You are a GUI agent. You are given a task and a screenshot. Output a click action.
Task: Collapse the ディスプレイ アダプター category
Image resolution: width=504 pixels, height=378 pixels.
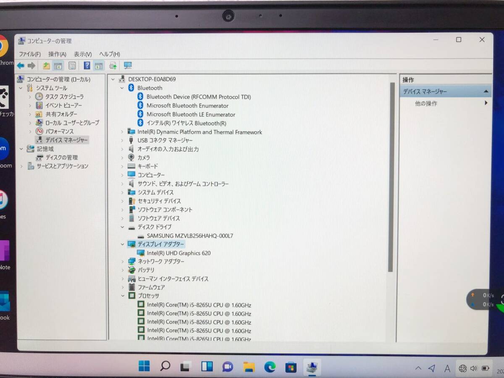(122, 244)
